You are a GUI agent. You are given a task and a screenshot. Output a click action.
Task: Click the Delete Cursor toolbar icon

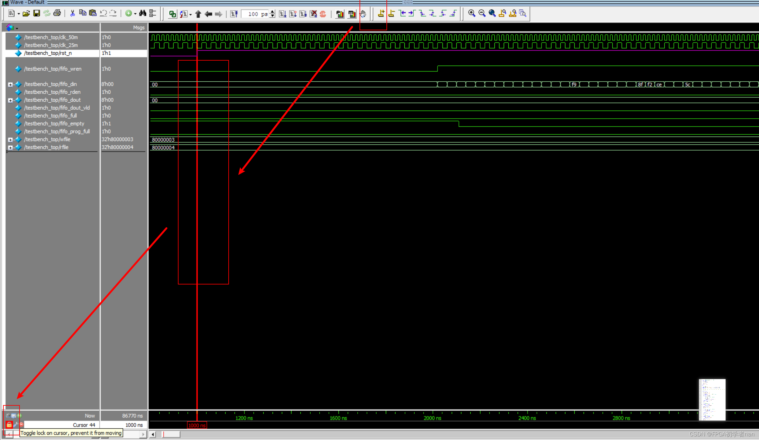tap(391, 13)
